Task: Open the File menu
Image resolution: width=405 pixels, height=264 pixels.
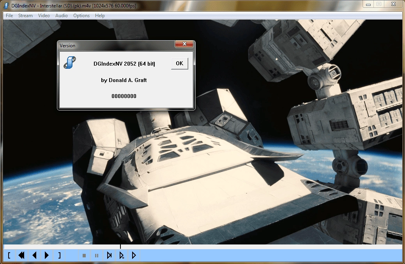Action: tap(9, 16)
